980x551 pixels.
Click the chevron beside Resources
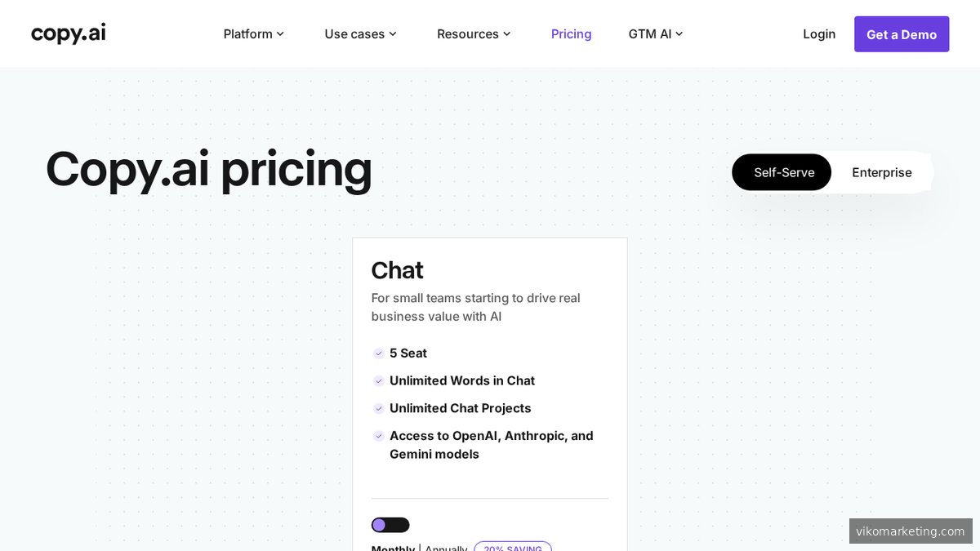(507, 33)
